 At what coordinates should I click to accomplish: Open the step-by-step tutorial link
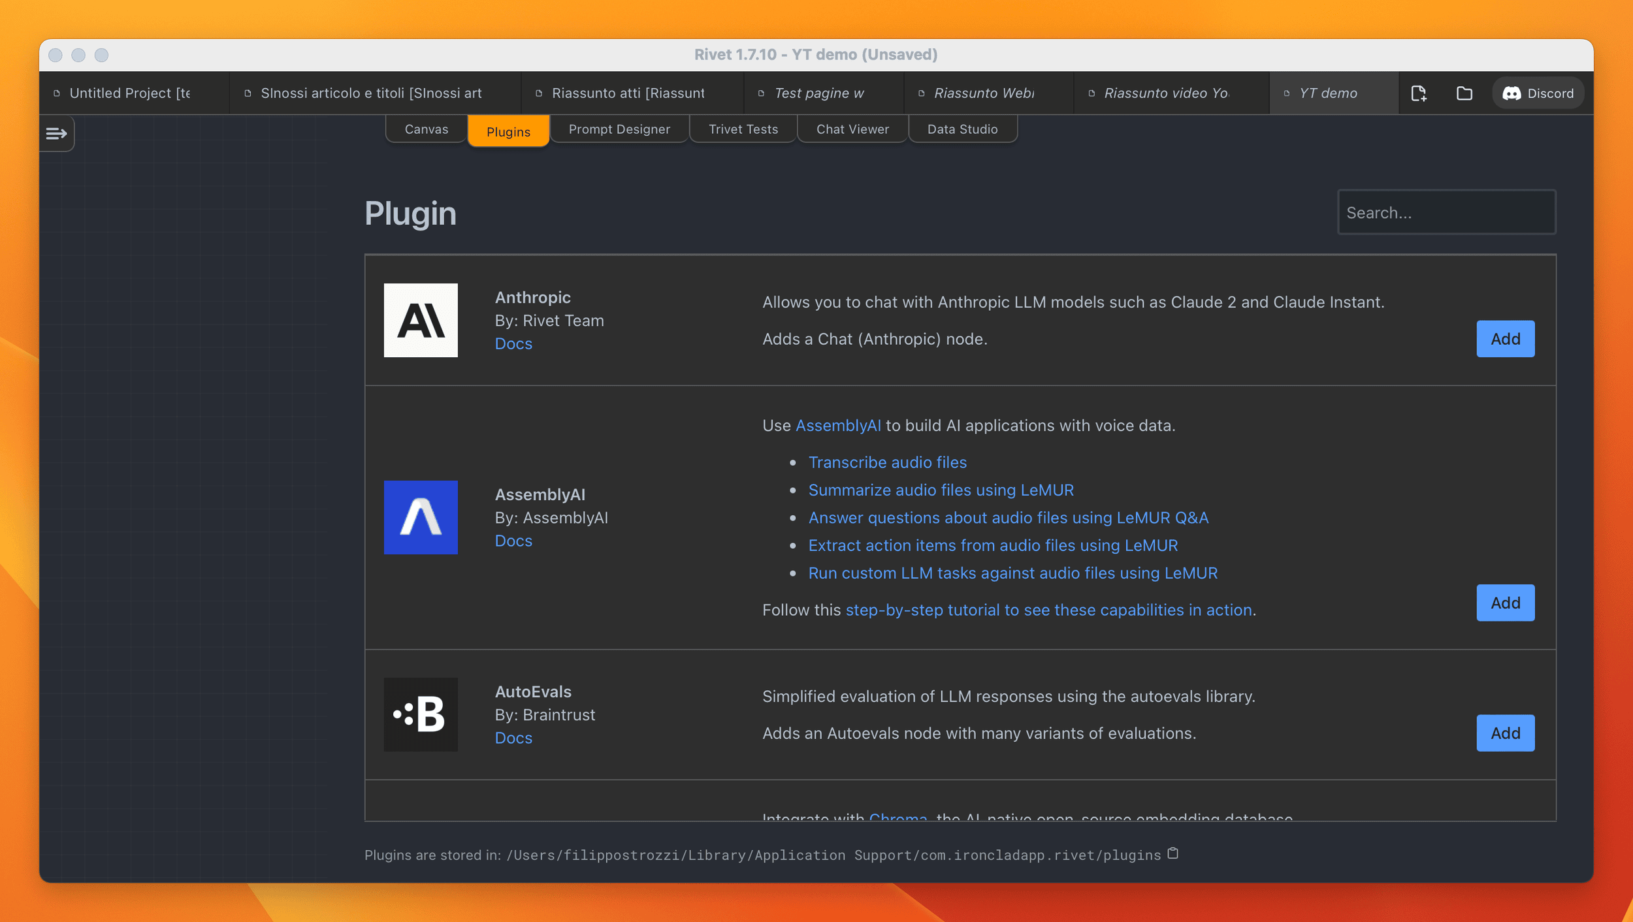click(x=1048, y=610)
